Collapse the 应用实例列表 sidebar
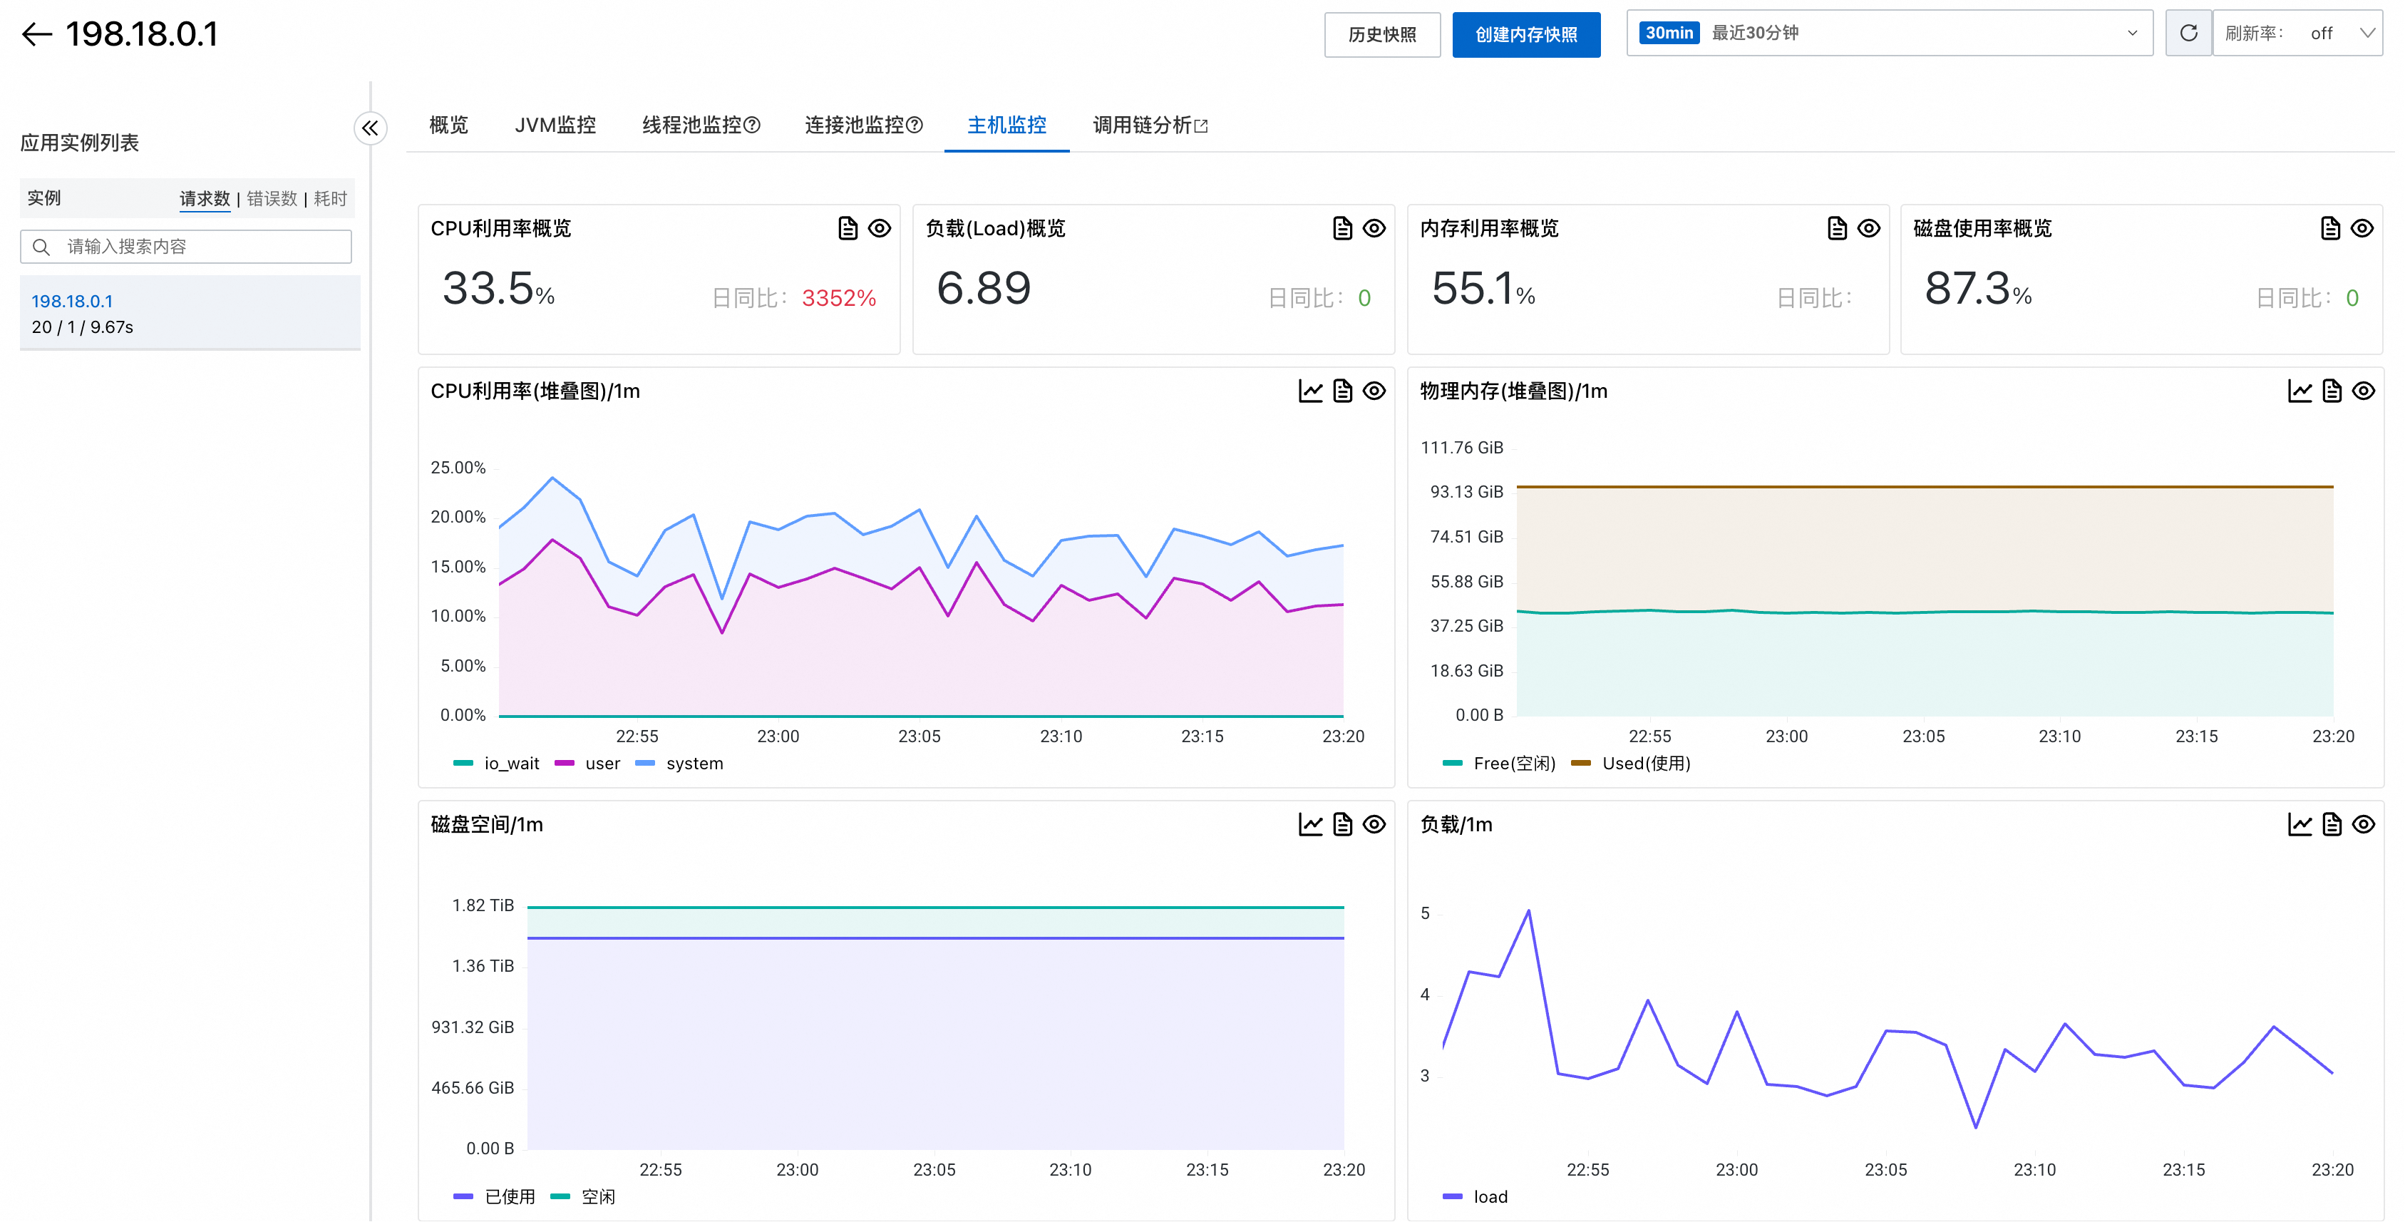 pyautogui.click(x=370, y=128)
